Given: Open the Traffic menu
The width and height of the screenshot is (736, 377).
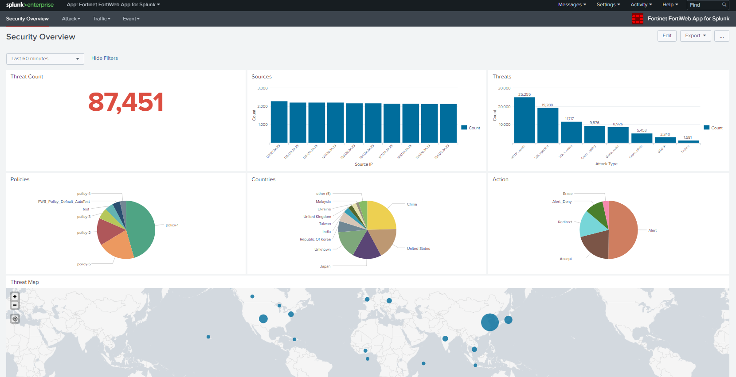Looking at the screenshot, I should tap(102, 19).
